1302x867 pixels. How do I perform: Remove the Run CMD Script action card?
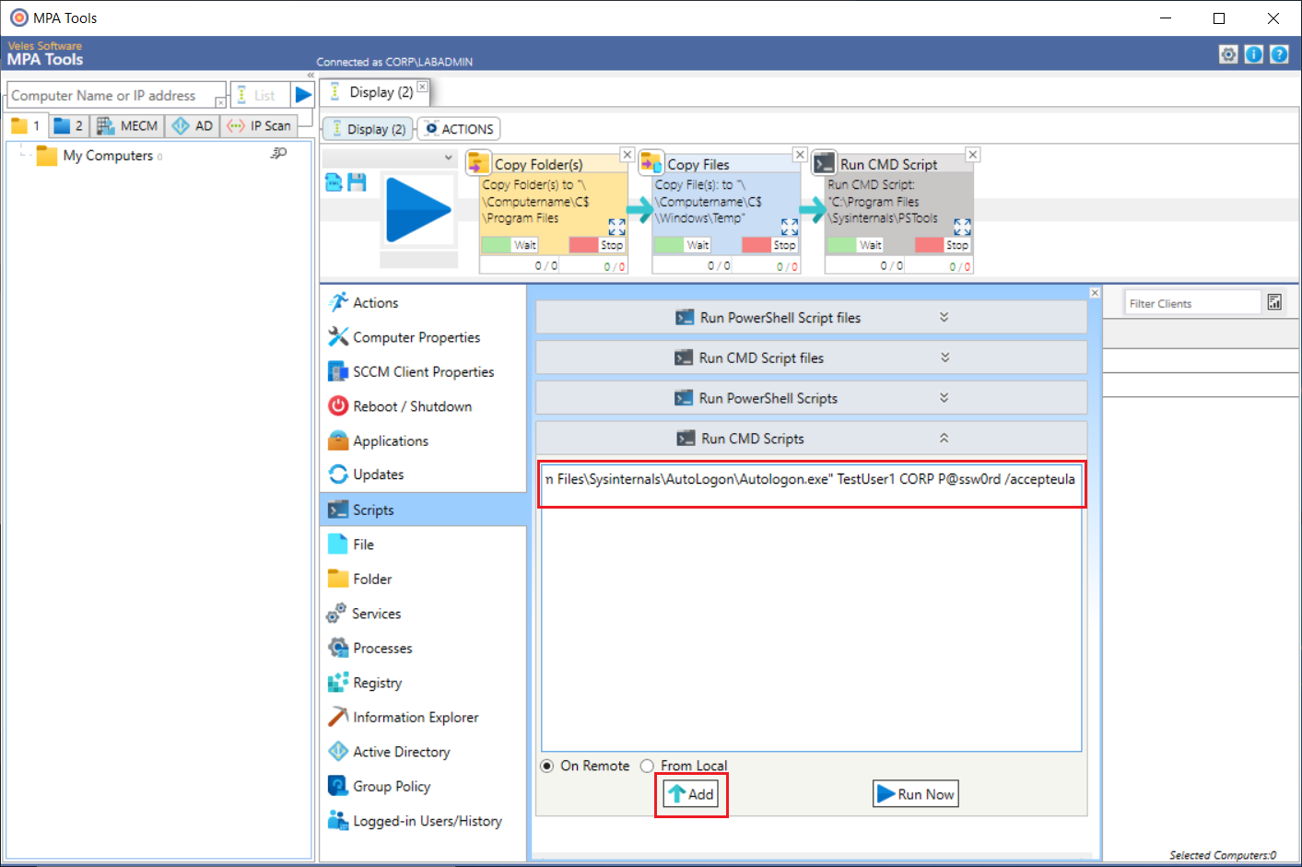[973, 155]
